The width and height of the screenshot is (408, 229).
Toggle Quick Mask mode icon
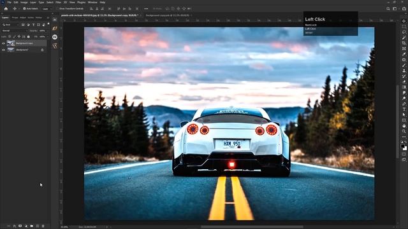point(404,154)
